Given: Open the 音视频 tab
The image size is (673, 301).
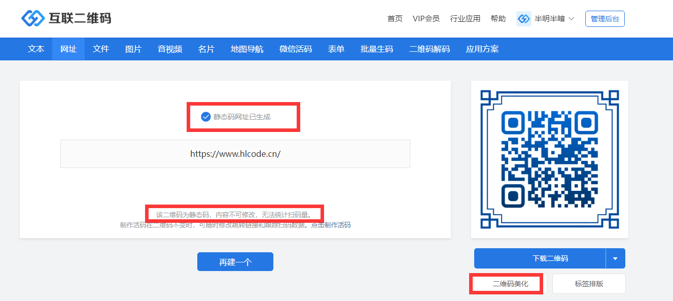Looking at the screenshot, I should coord(170,49).
